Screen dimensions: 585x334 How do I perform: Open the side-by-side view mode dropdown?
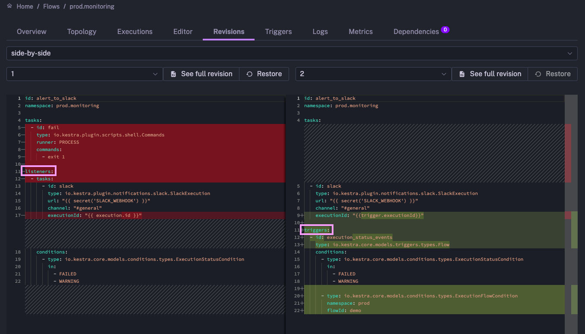coord(292,53)
